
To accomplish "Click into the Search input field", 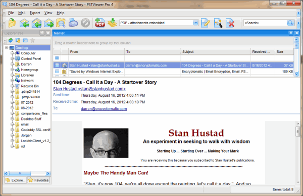I will [265, 23].
